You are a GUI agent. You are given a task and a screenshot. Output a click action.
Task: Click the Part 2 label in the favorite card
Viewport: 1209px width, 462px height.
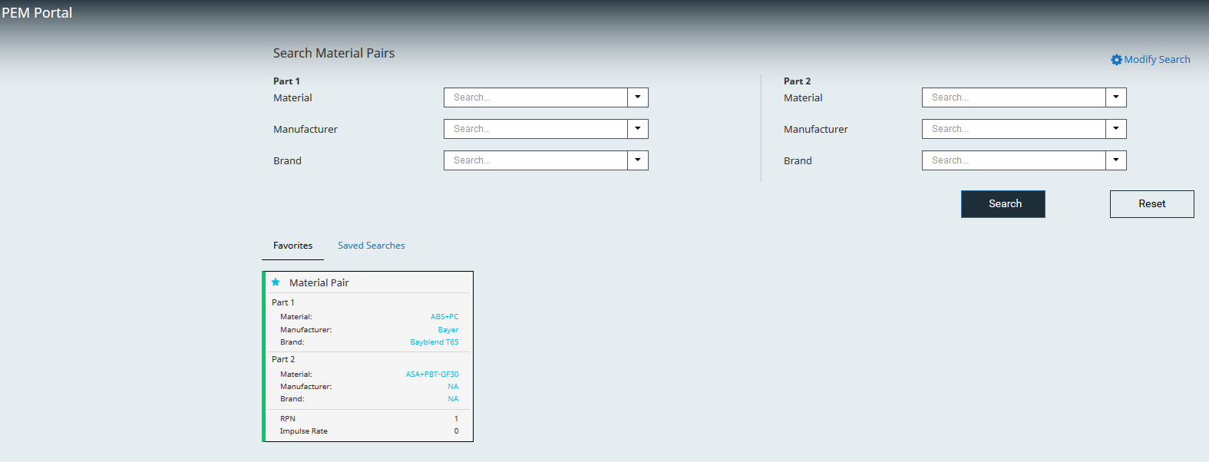(283, 359)
